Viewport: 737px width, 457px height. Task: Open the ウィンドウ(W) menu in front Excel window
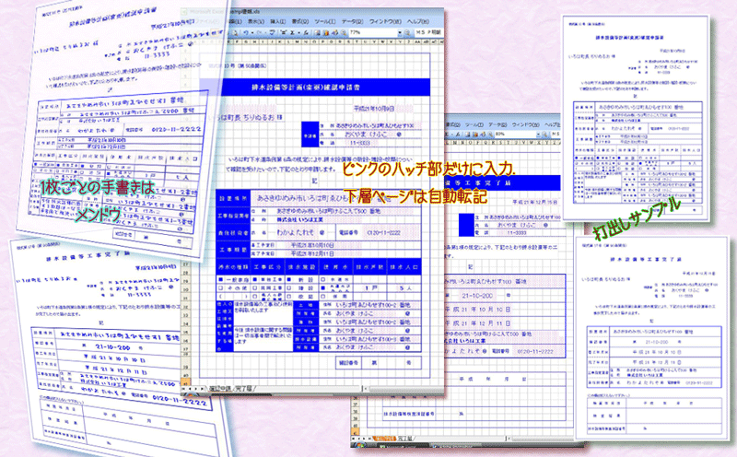click(x=385, y=21)
